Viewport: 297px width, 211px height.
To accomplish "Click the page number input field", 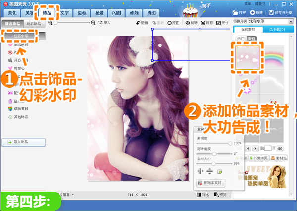I will pyautogui.click(x=268, y=148).
